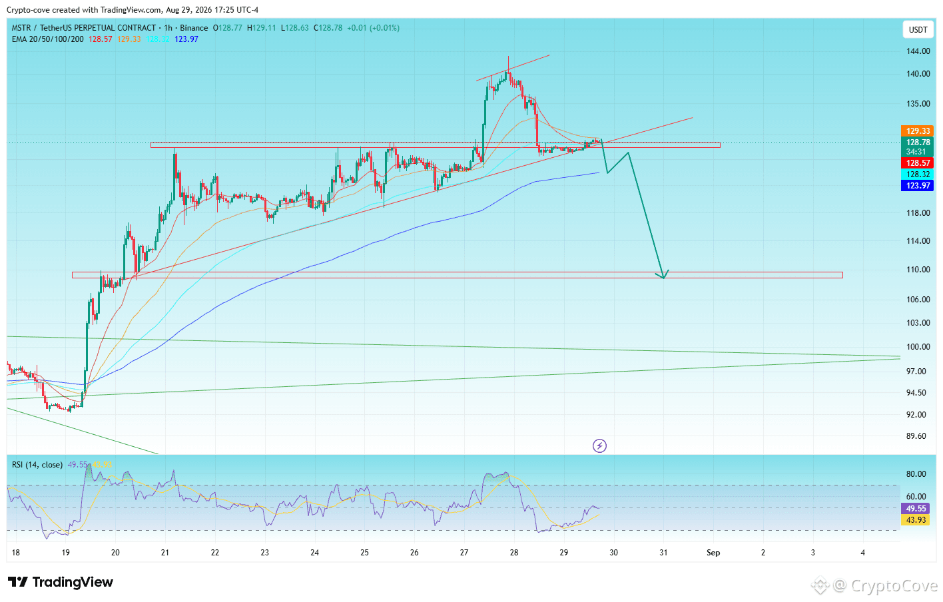Click the "24" date label on the time axis

click(315, 553)
